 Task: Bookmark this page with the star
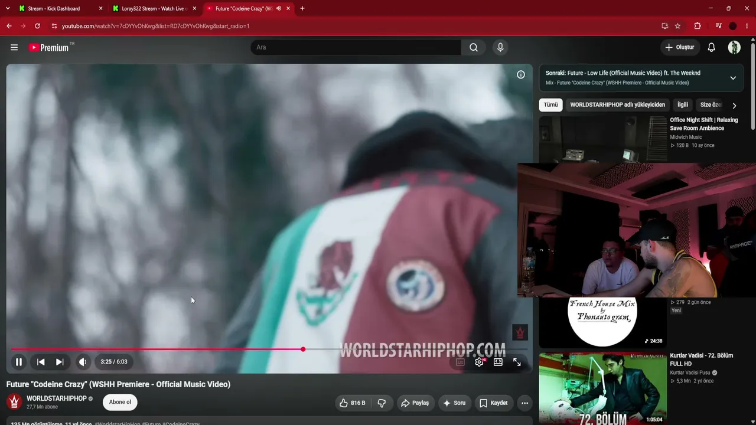677,26
